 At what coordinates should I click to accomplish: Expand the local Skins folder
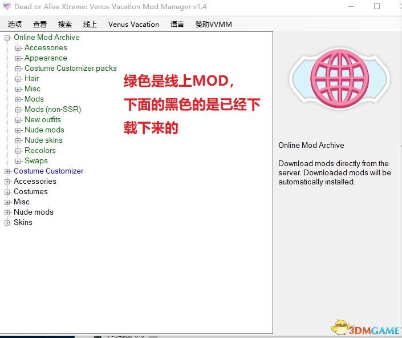tap(7, 223)
